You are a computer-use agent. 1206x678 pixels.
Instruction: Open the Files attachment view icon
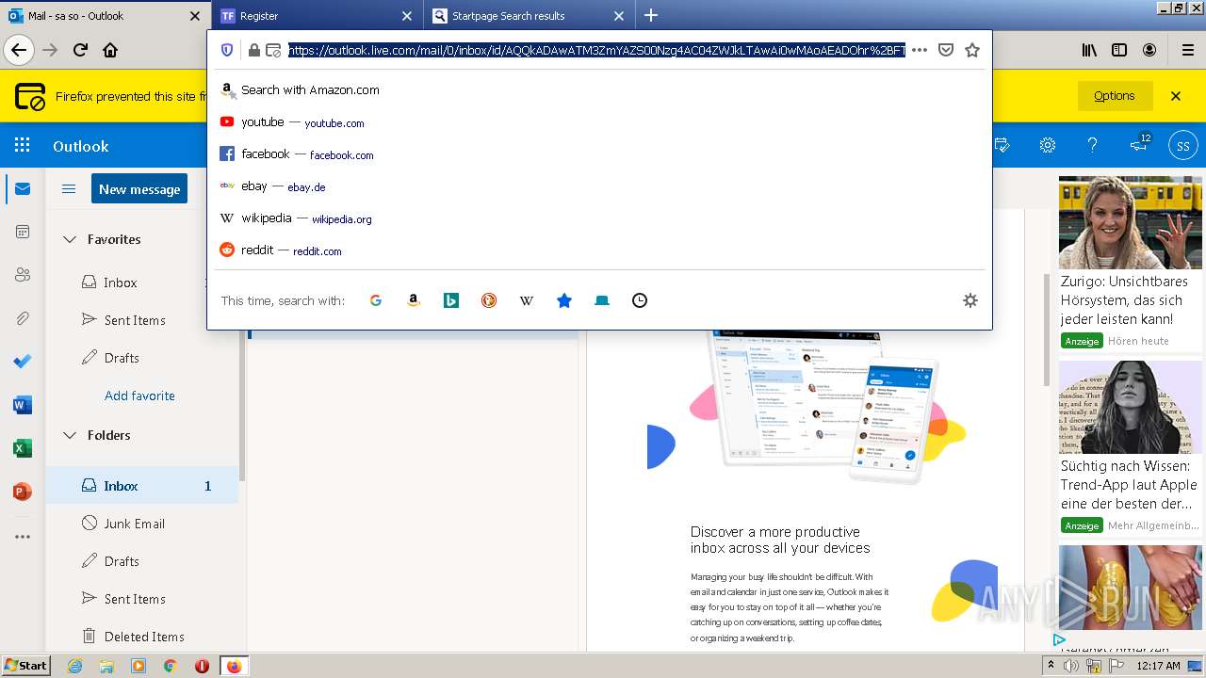23,318
